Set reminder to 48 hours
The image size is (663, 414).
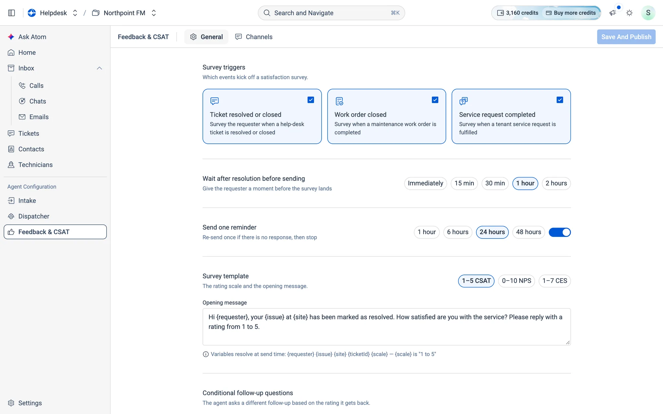click(528, 232)
